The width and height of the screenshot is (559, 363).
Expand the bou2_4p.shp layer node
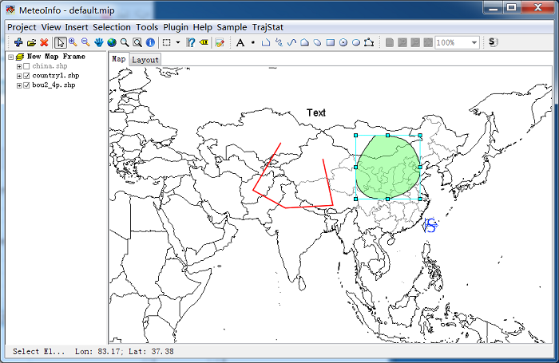[19, 85]
